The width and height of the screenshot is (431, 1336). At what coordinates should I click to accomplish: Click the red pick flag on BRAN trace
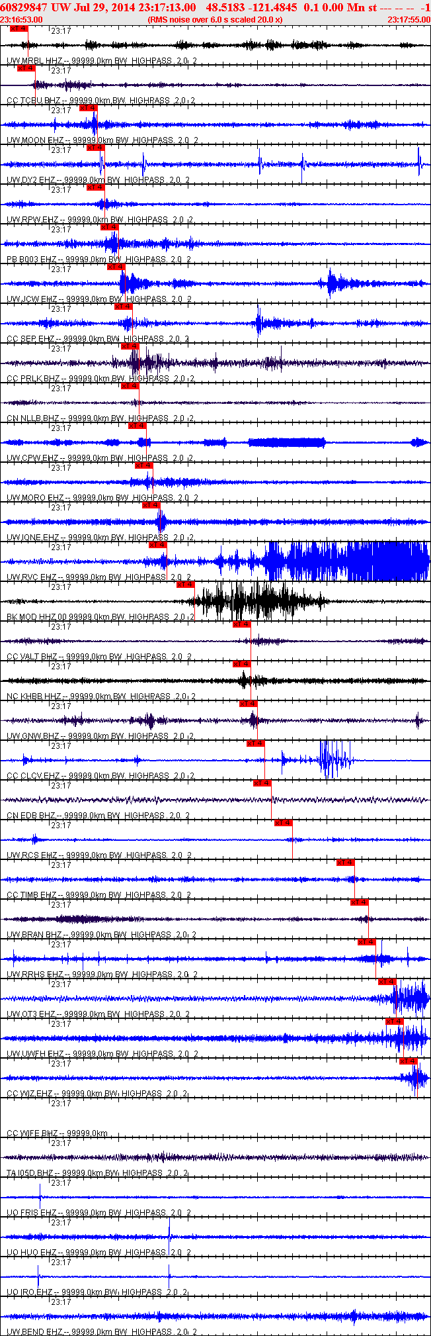(x=360, y=902)
